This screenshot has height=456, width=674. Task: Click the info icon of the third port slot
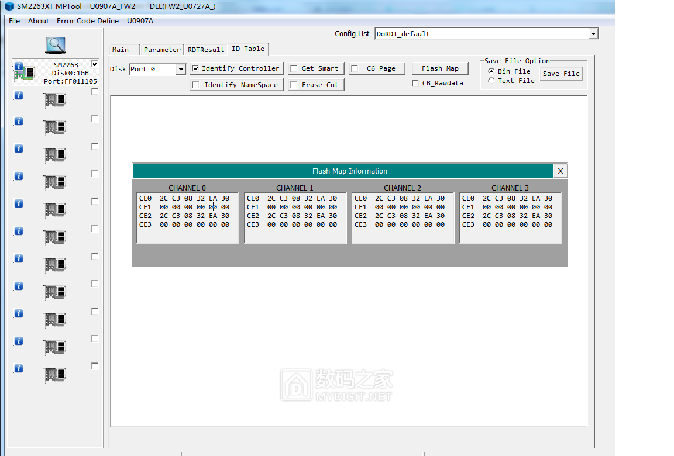click(19, 121)
